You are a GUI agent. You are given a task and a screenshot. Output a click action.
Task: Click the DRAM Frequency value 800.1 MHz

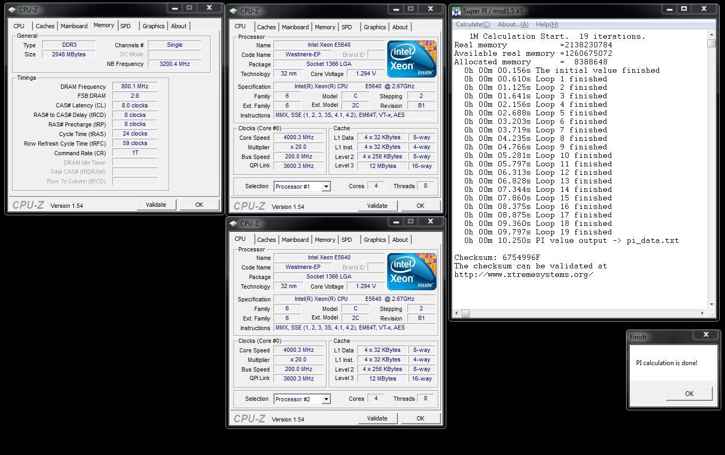tap(135, 87)
